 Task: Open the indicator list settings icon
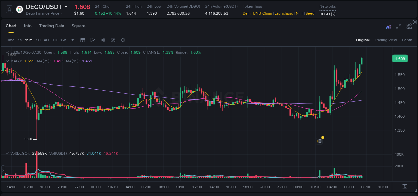coord(113,40)
